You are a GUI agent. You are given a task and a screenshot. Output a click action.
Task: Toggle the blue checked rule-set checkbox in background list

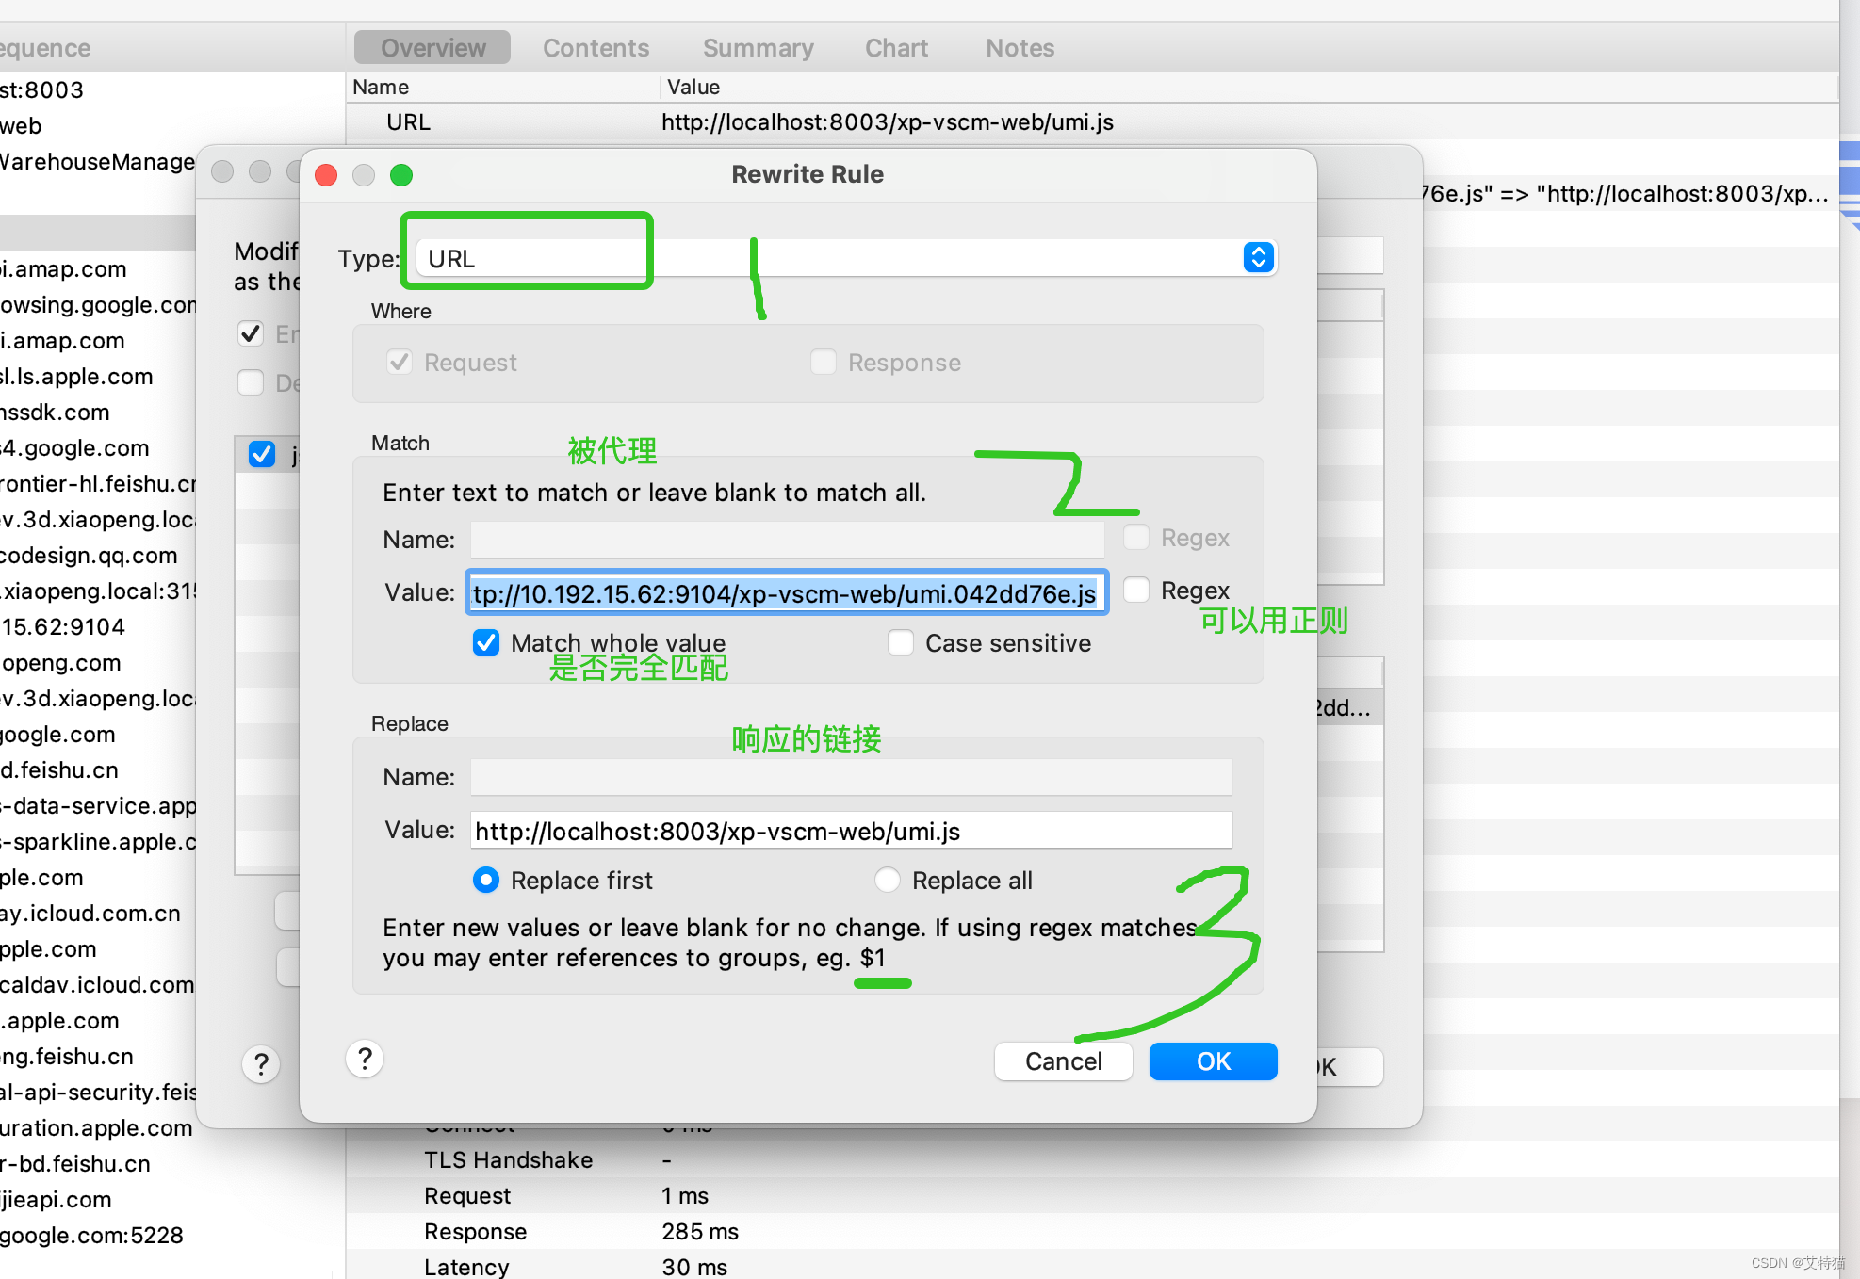tap(262, 454)
